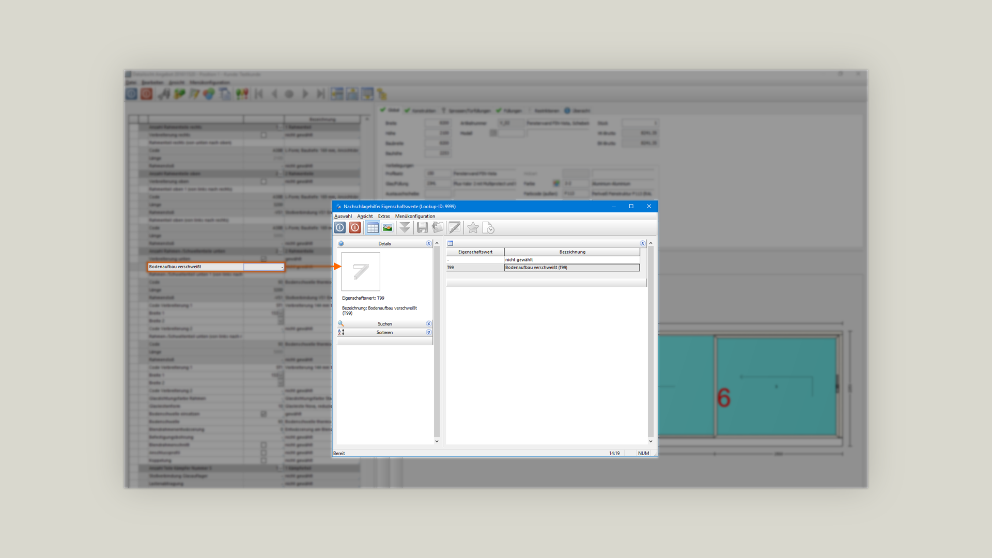Expand the Sortieren panel section
The image size is (992, 558).
pyautogui.click(x=428, y=333)
